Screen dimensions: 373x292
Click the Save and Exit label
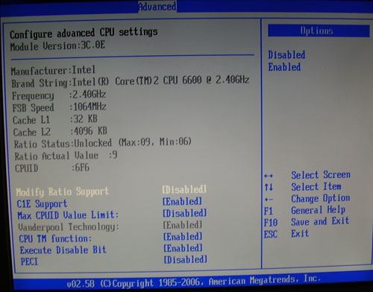[x=320, y=221]
